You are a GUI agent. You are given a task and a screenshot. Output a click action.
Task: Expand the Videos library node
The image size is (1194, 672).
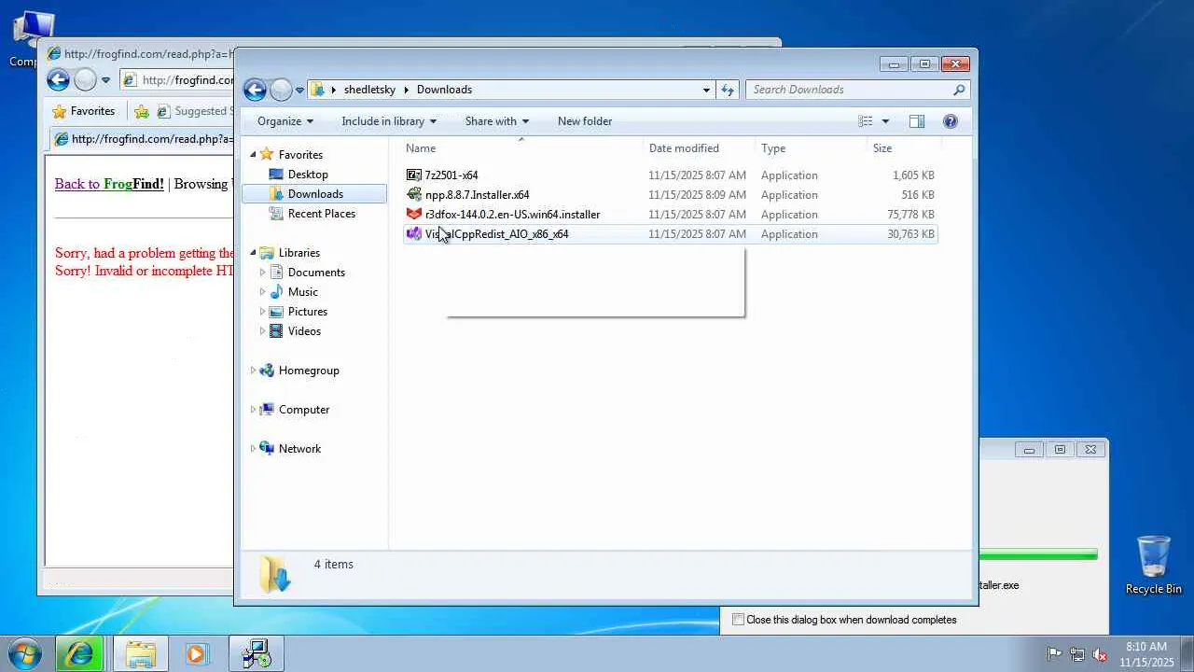click(262, 331)
